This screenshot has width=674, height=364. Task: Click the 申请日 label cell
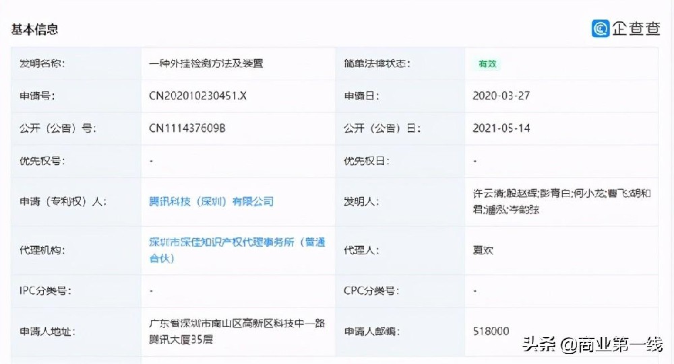(x=400, y=96)
